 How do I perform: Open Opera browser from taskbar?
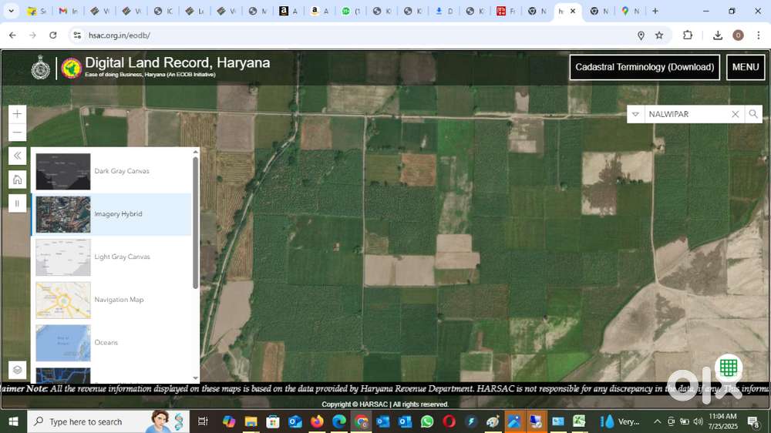click(x=449, y=421)
